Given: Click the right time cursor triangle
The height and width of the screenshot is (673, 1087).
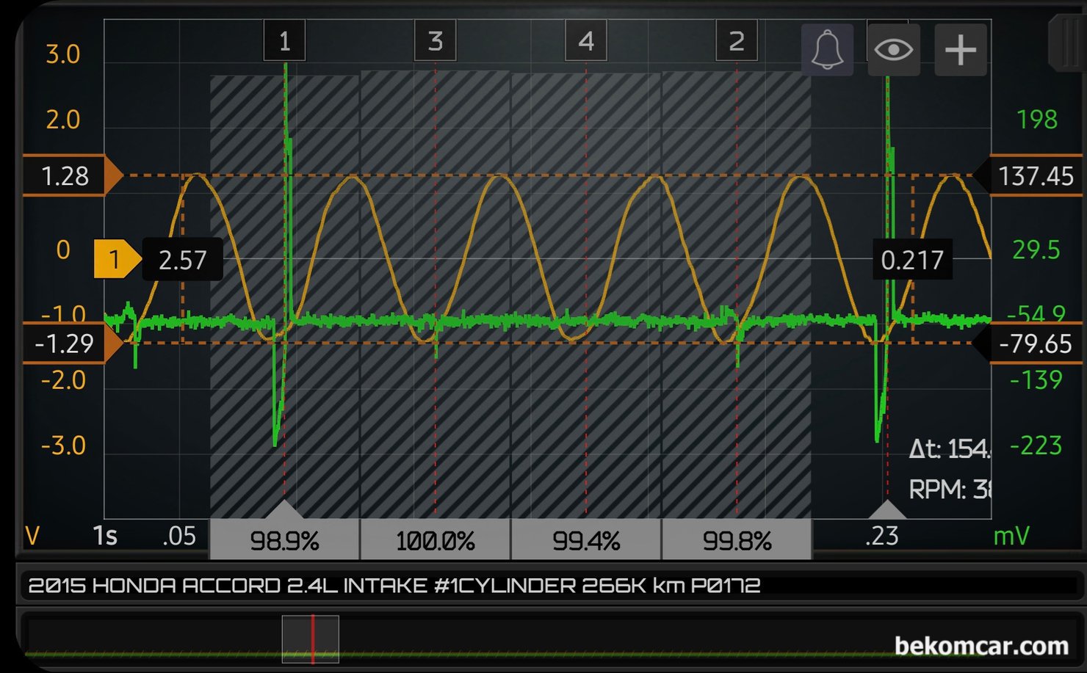Looking at the screenshot, I should click(887, 510).
